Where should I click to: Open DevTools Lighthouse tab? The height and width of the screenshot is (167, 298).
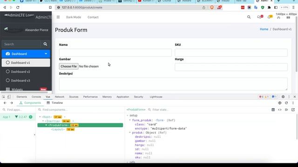(156, 97)
